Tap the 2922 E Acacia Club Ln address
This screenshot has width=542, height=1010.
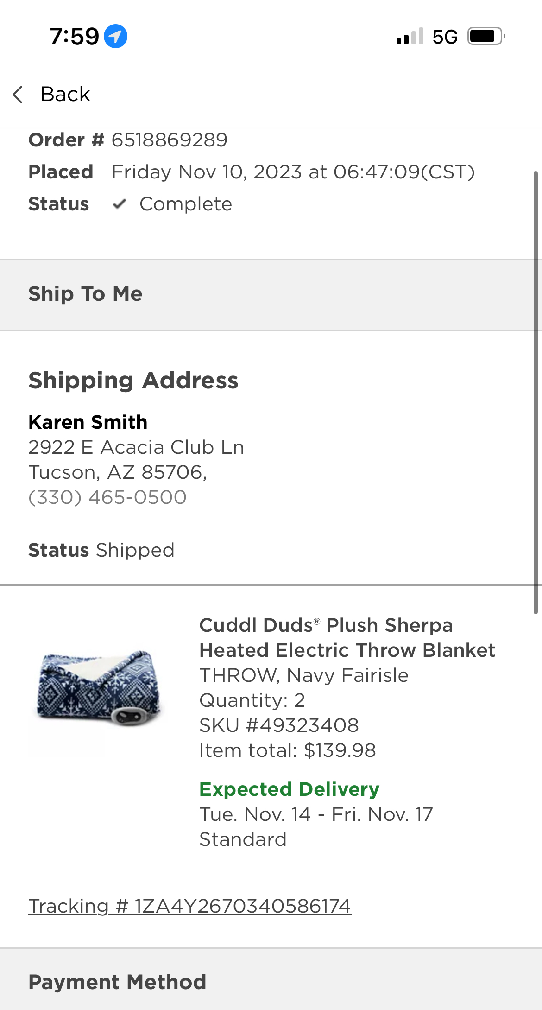[x=136, y=447]
